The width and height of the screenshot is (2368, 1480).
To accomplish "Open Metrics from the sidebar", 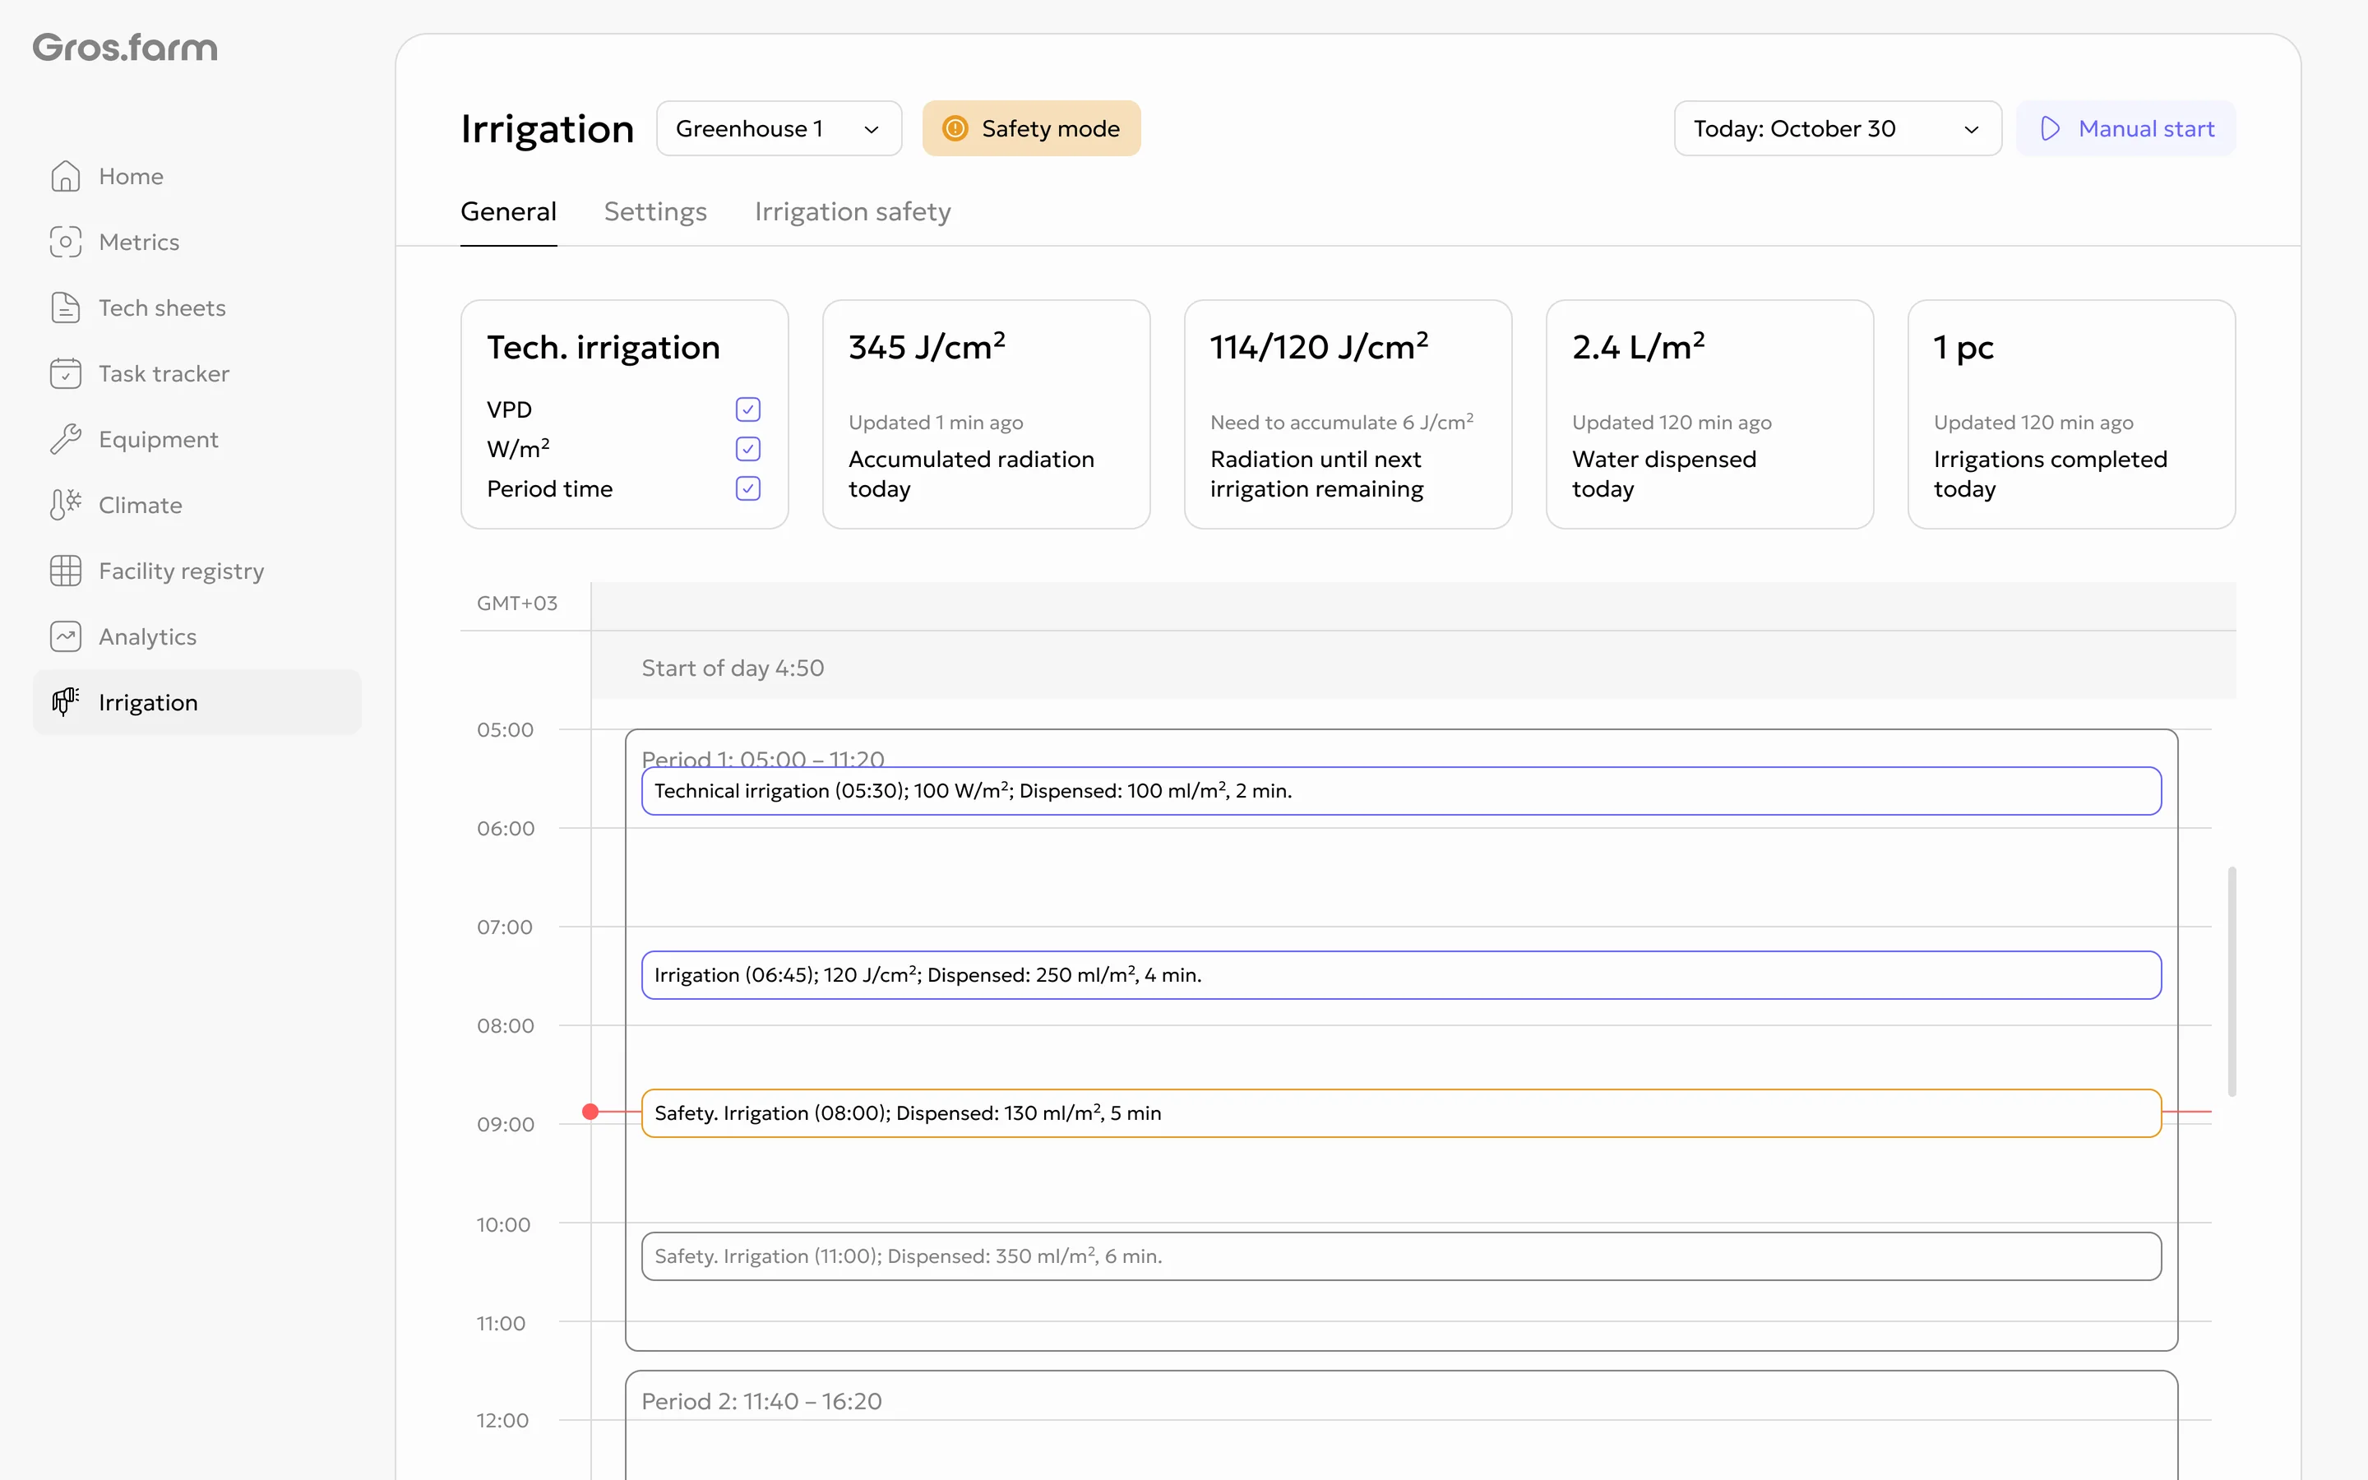I will 197,242.
